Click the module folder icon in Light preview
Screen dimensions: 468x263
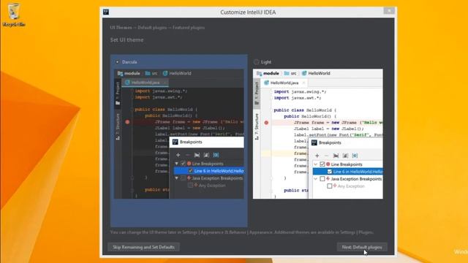click(x=260, y=73)
